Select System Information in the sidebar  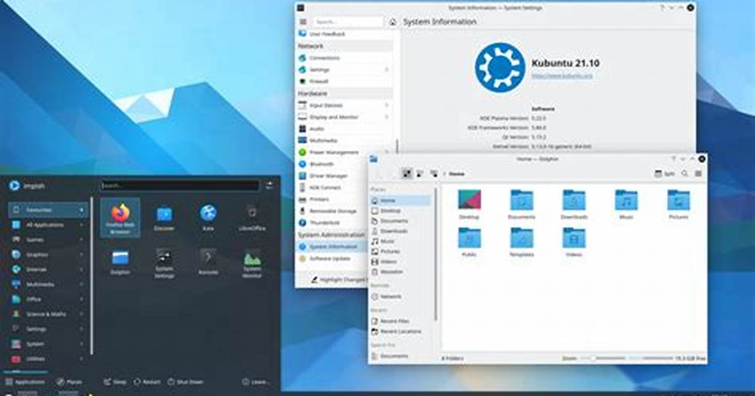point(332,247)
